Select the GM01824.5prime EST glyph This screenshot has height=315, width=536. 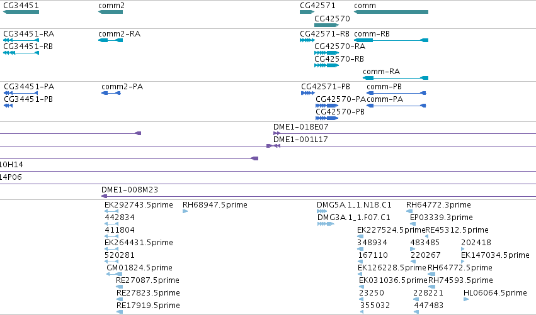pos(114,274)
